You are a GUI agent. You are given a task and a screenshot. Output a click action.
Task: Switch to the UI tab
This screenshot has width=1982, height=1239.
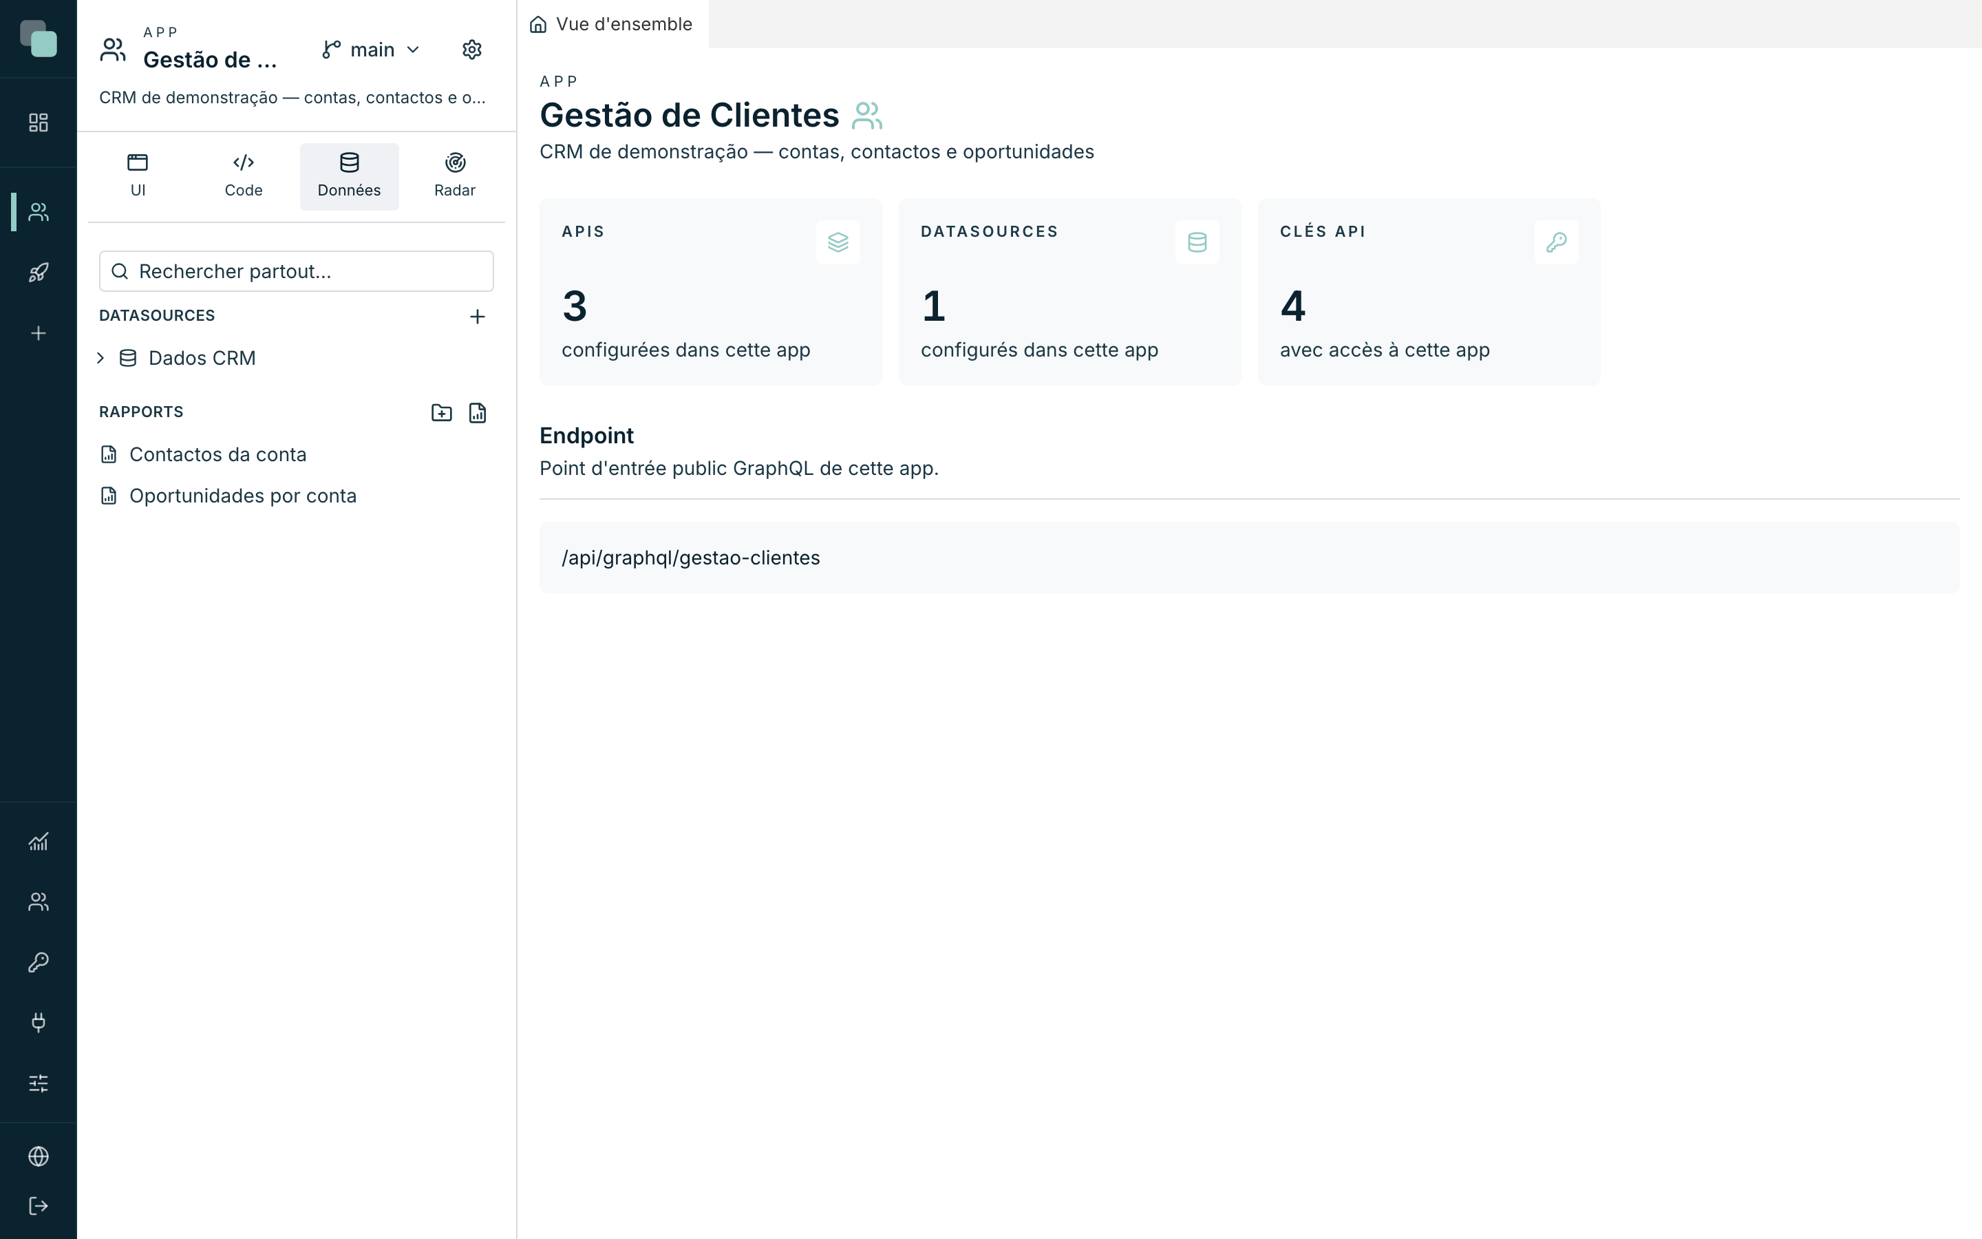138,176
